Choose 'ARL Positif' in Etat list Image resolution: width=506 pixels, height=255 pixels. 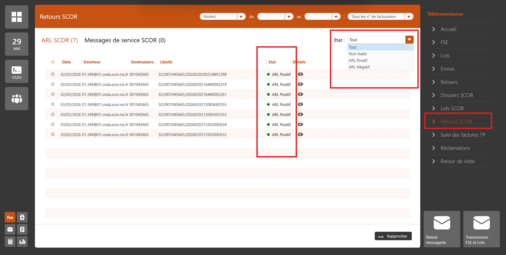coord(380,61)
